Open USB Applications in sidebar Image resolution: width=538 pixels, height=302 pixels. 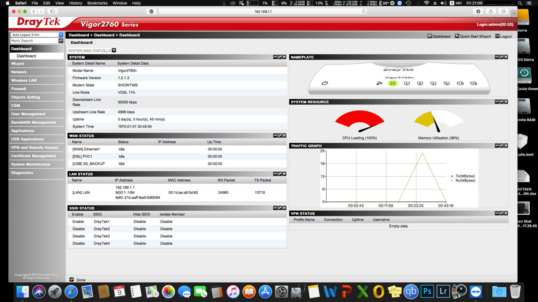(37, 139)
